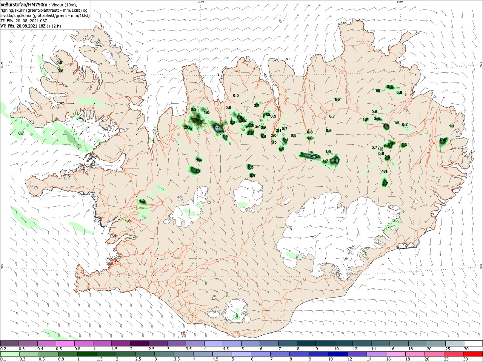Click the '0.1' label at the start of the bottom legend row
This screenshot has height=362, width=483.
[x=3, y=359]
